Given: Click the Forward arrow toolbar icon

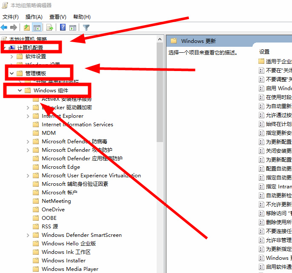Looking at the screenshot, I should (x=14, y=28).
